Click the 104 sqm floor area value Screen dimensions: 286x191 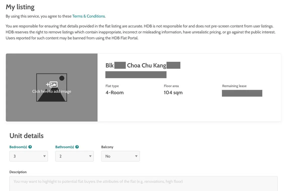pos(173,92)
